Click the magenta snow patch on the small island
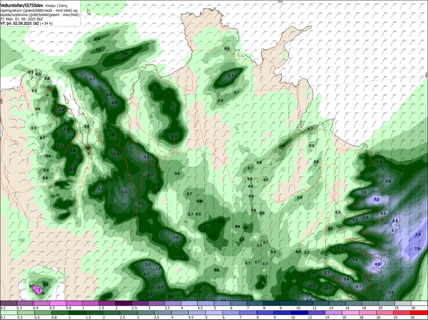Screen dimensions: 428x320 37,291
